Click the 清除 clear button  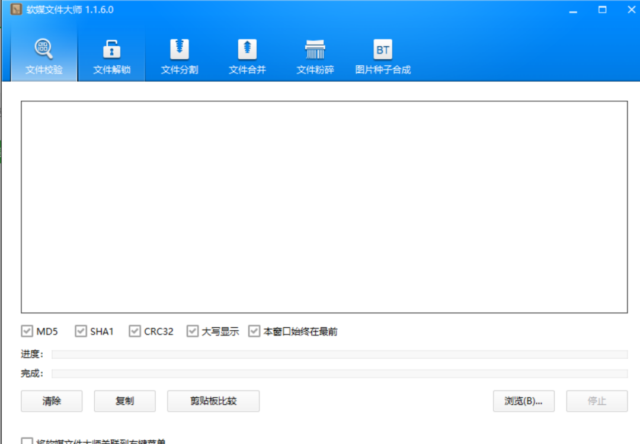click(x=52, y=401)
